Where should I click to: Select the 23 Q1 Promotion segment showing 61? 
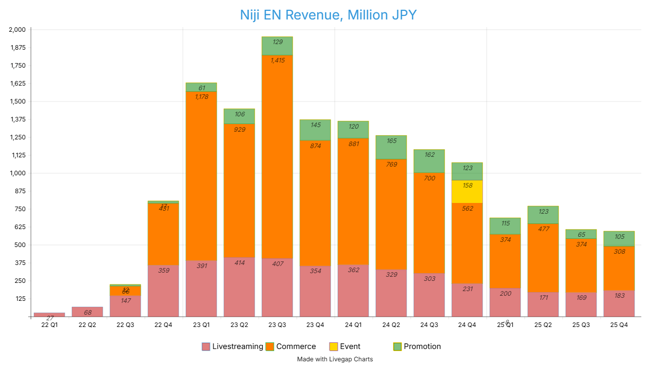tap(201, 87)
